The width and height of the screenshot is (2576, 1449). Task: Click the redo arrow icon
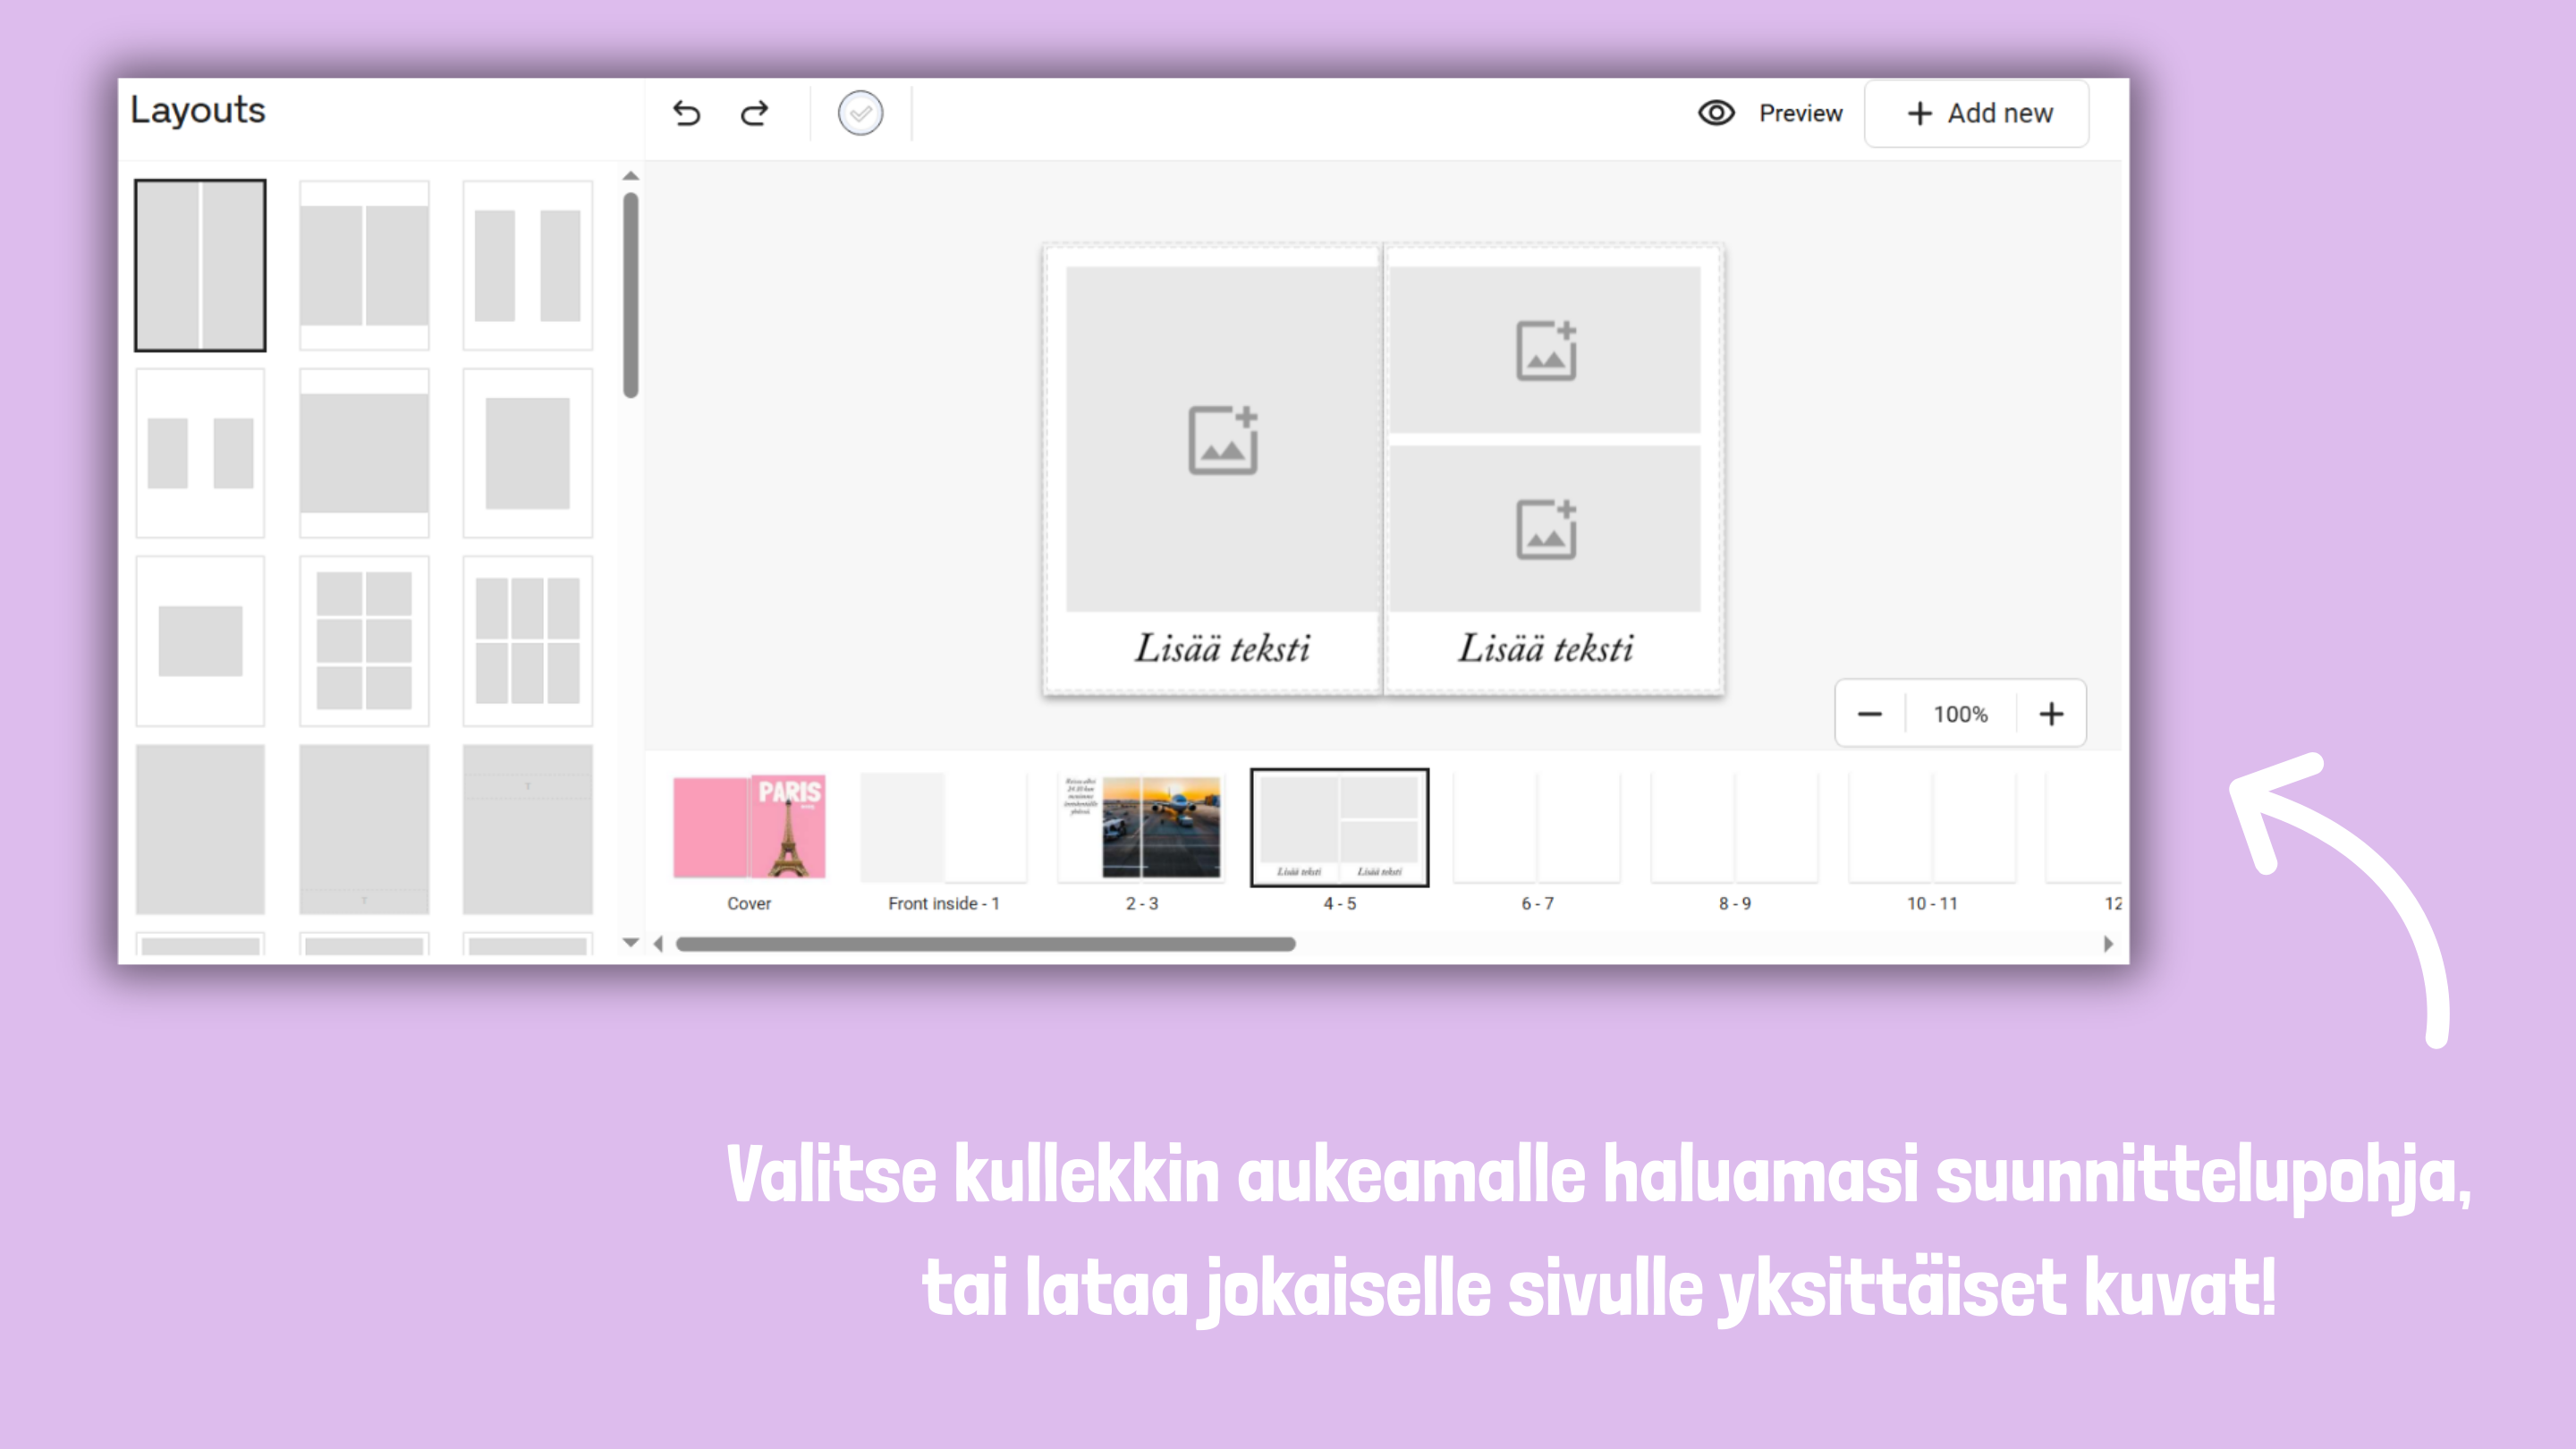(x=755, y=113)
